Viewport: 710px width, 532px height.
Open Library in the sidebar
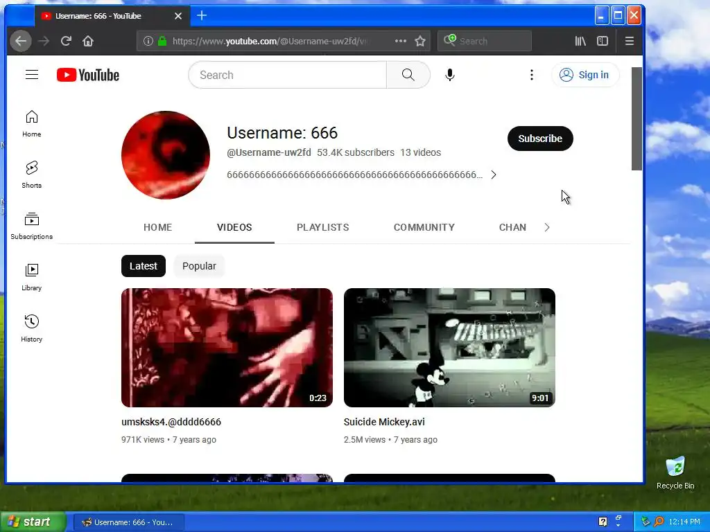pos(32,277)
